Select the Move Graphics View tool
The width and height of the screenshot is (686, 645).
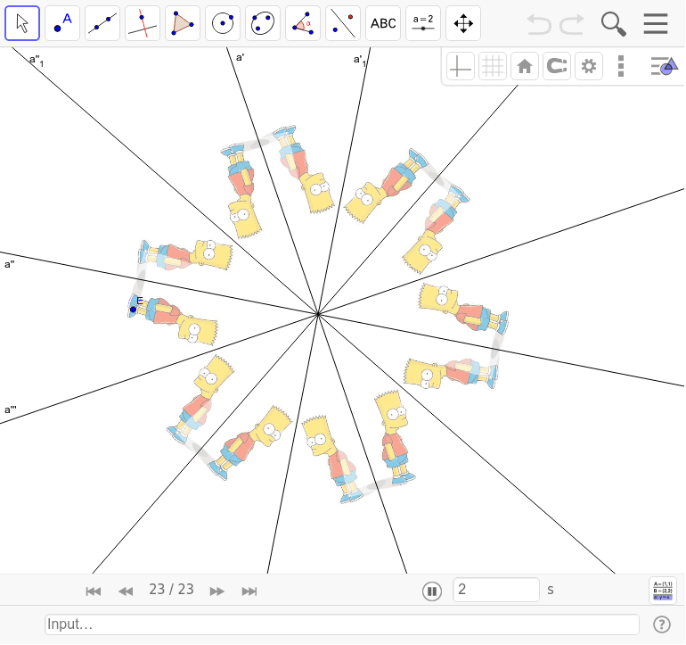(x=463, y=23)
